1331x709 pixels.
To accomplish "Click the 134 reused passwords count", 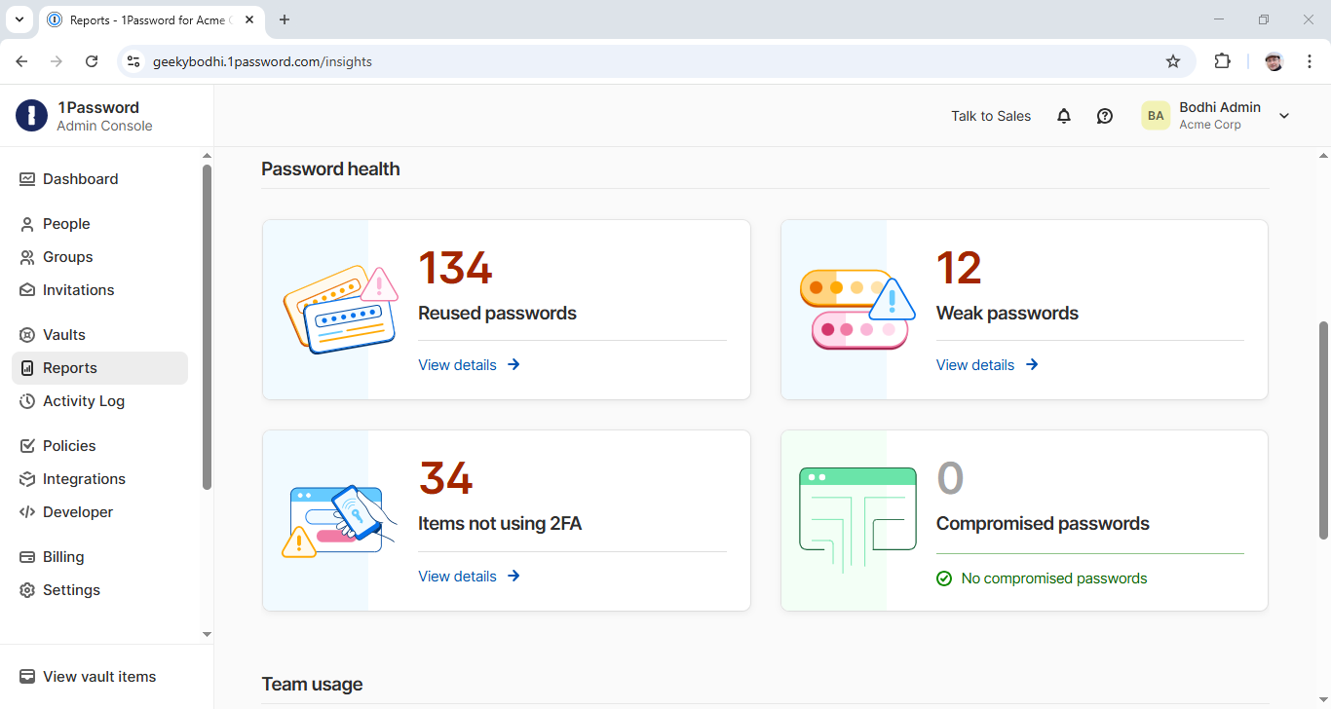I will pos(455,269).
